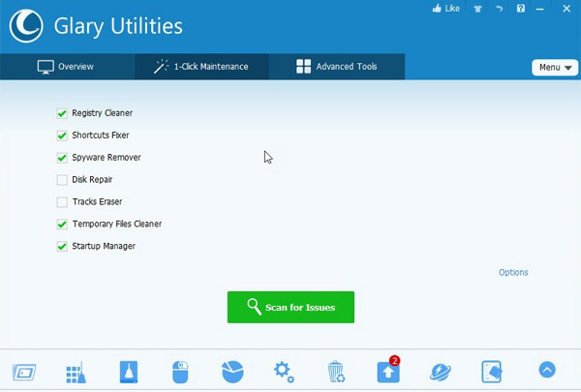581x392 pixels.
Task: Close the Glary Utilities window
Action: 566,9
